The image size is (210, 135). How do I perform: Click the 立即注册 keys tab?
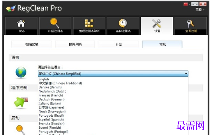(x=191, y=26)
